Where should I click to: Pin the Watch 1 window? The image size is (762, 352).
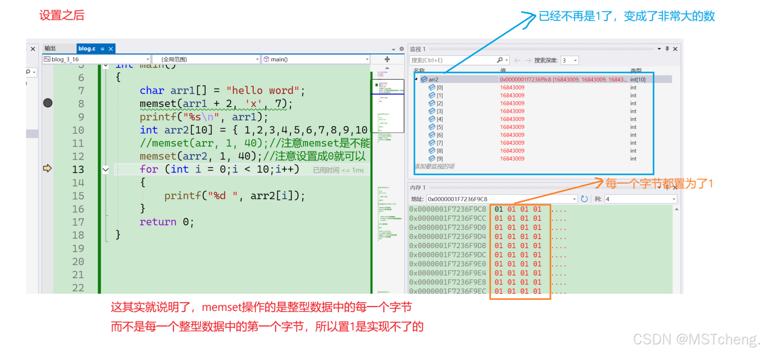coord(666,49)
